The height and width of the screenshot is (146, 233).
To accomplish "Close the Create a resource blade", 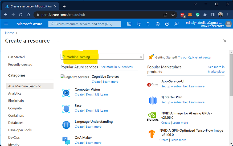I will pos(225,41).
